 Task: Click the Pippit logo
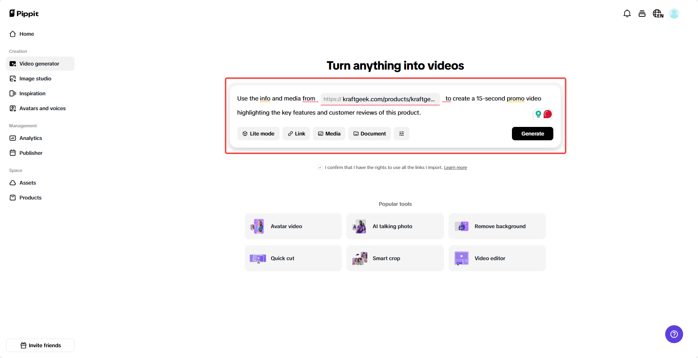(x=23, y=13)
